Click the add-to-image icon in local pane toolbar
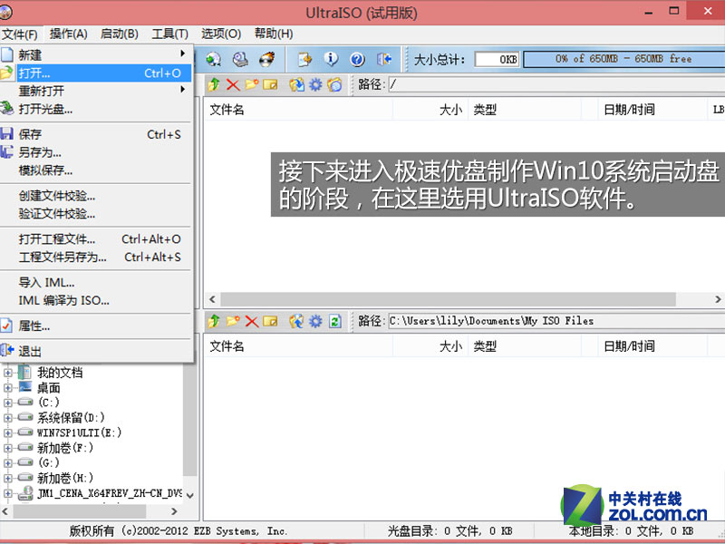 [x=296, y=321]
